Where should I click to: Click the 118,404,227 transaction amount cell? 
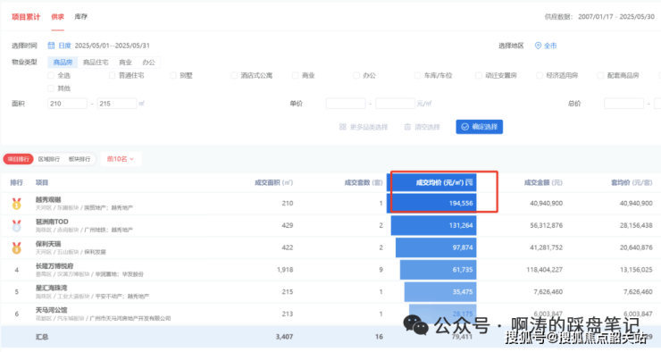click(x=544, y=270)
